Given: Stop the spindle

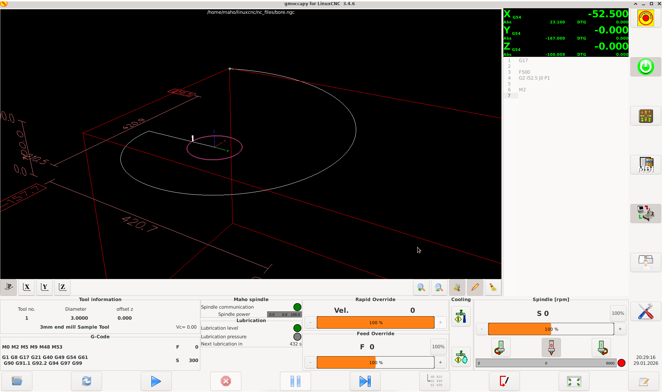Looking at the screenshot, I should pyautogui.click(x=551, y=347).
